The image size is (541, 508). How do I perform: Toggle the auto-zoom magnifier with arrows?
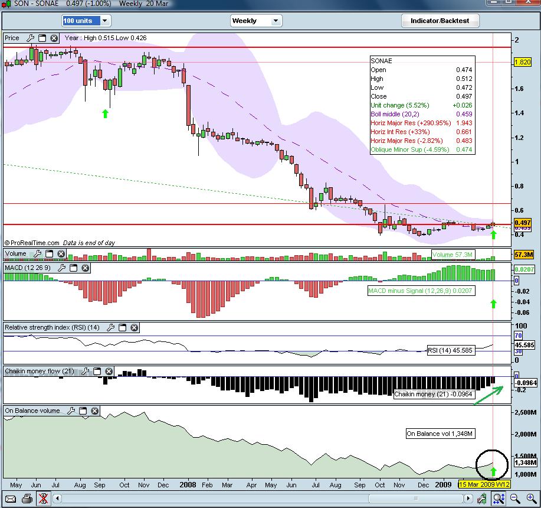pos(499,499)
